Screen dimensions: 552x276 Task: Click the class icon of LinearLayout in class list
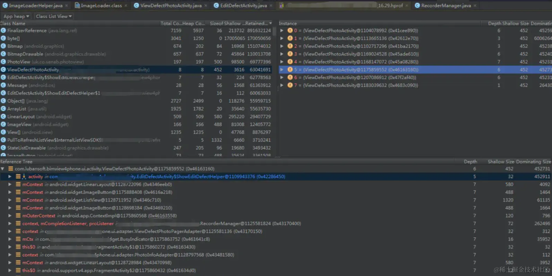3,117
